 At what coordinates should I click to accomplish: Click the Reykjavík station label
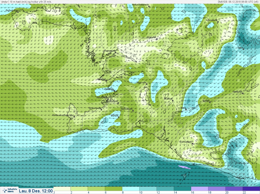[102, 98]
